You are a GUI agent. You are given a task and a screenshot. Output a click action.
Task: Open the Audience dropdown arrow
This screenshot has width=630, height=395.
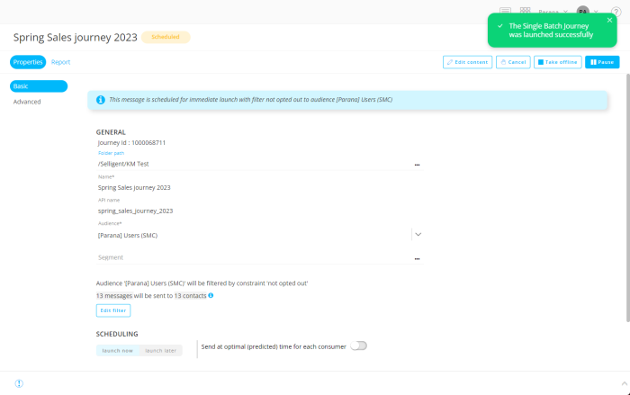tap(418, 235)
